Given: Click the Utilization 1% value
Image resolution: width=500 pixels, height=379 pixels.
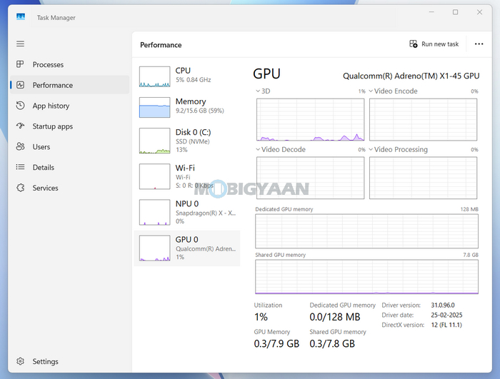Looking at the screenshot, I should (x=261, y=317).
